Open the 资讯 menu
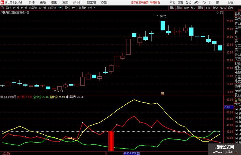Viewport: 241px width, 155px height. (54, 3)
